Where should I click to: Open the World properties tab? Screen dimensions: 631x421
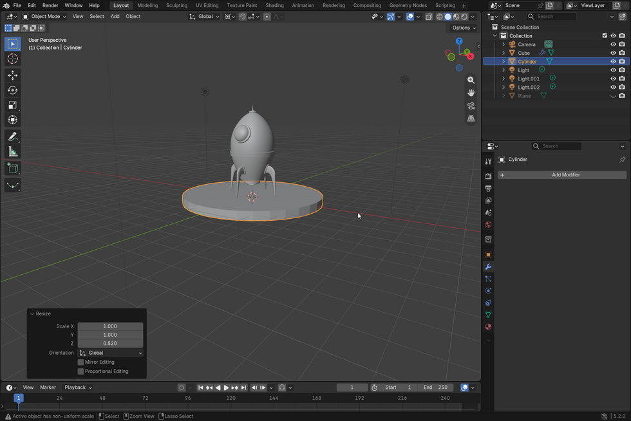pos(488,225)
